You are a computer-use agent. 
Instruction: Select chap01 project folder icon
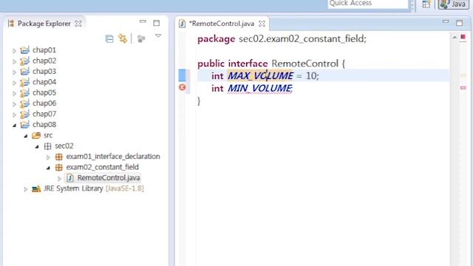24,50
